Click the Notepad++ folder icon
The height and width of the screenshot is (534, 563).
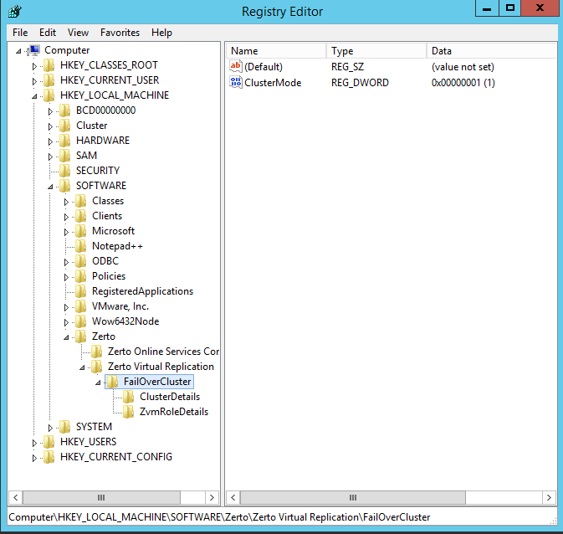[x=81, y=246]
